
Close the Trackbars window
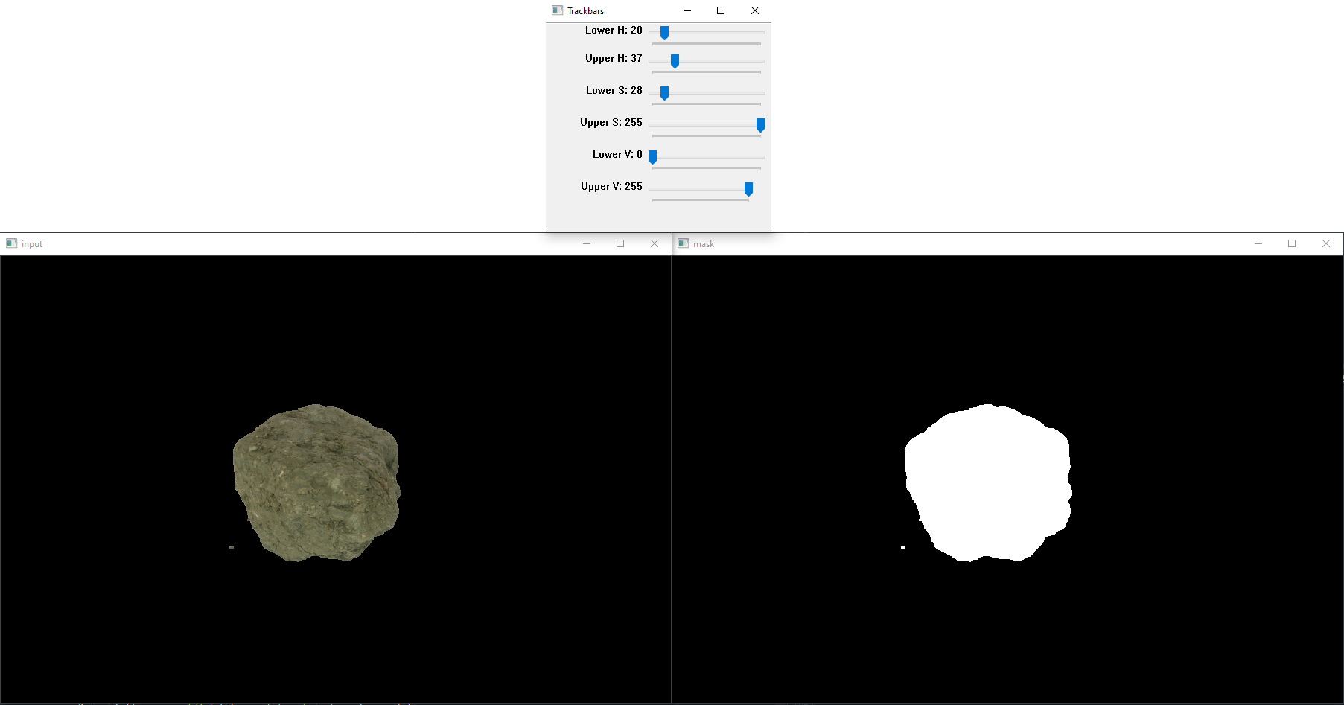pyautogui.click(x=755, y=10)
